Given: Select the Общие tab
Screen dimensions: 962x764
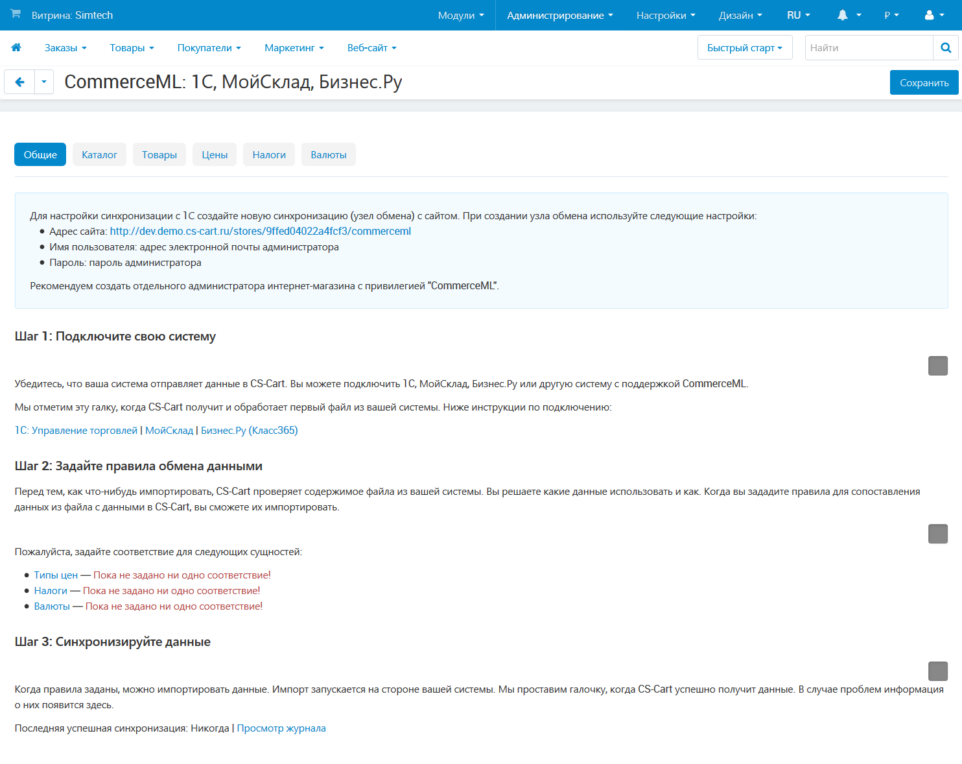Looking at the screenshot, I should [x=40, y=154].
